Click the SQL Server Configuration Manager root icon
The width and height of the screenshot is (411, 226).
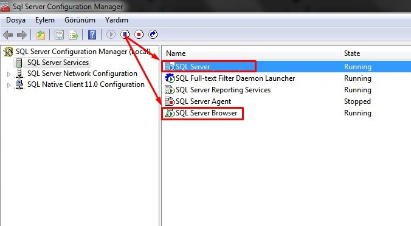pos(9,52)
